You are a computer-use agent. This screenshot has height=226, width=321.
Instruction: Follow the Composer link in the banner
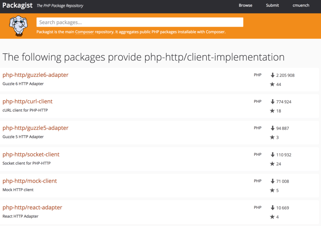(x=84, y=32)
